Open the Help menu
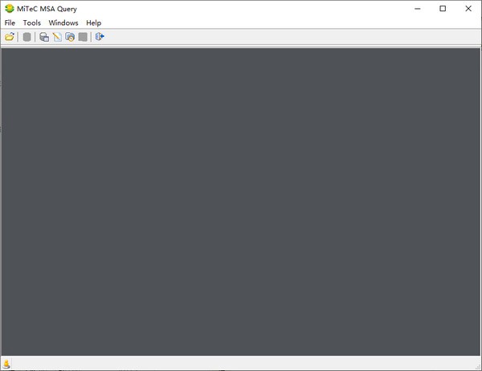Viewport: 482px width, 371px height. pos(94,22)
